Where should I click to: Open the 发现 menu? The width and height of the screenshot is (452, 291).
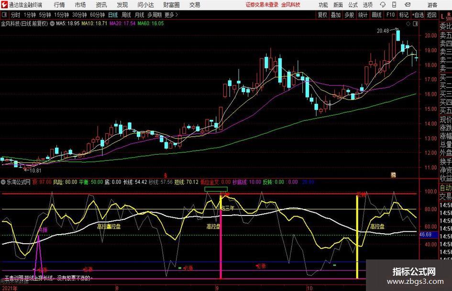(122, 5)
